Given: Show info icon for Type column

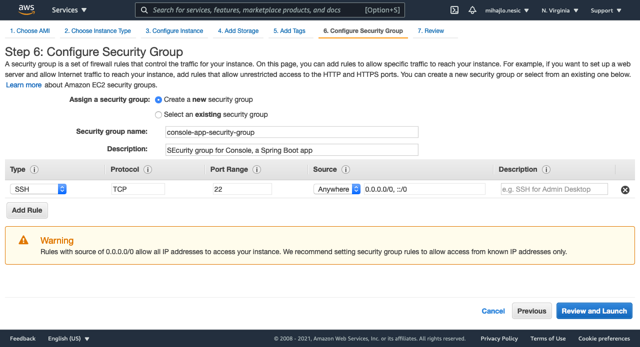Looking at the screenshot, I should 34,170.
